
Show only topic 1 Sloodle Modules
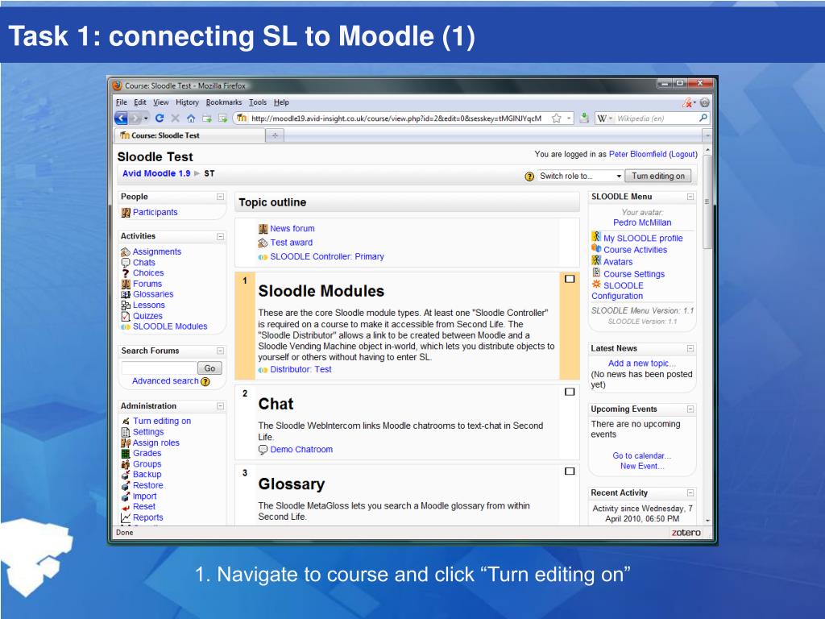[x=570, y=279]
